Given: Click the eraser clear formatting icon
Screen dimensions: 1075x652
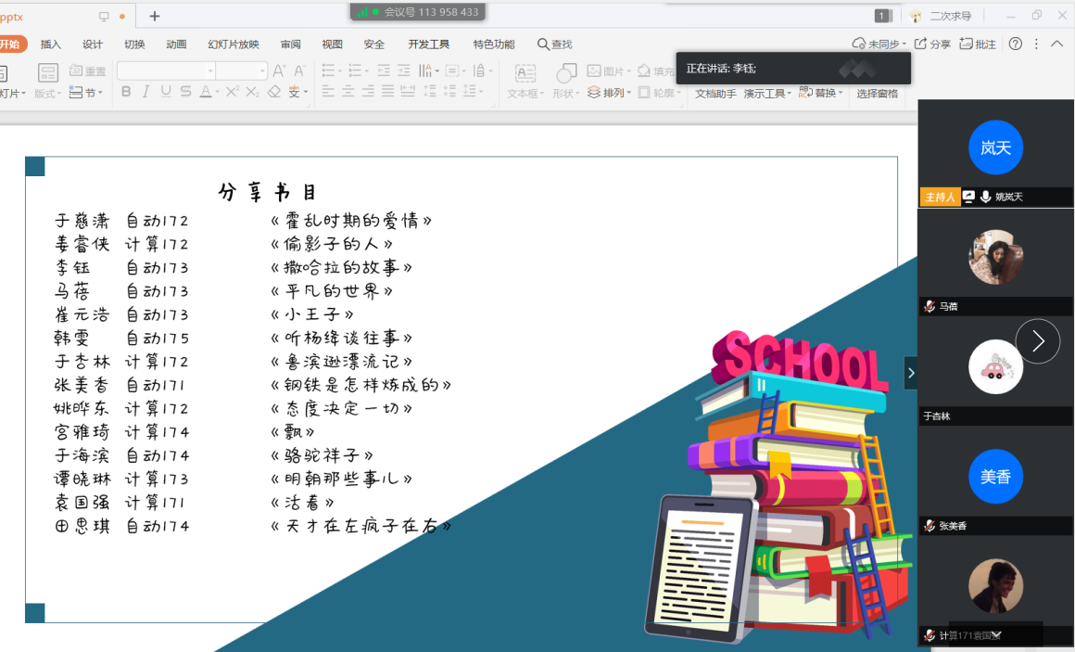Looking at the screenshot, I should (x=273, y=92).
